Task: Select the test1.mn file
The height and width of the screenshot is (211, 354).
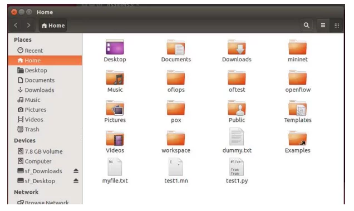Action: click(176, 167)
